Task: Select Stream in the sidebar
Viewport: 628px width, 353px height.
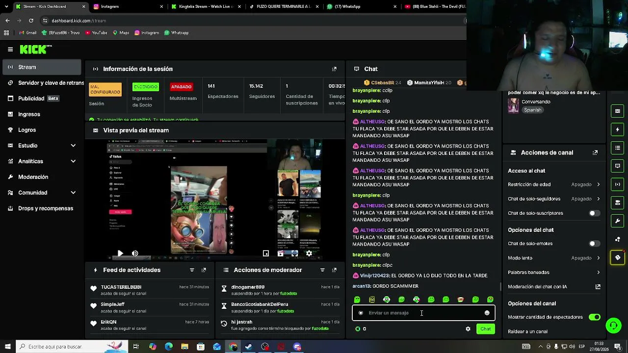Action: pyautogui.click(x=42, y=67)
